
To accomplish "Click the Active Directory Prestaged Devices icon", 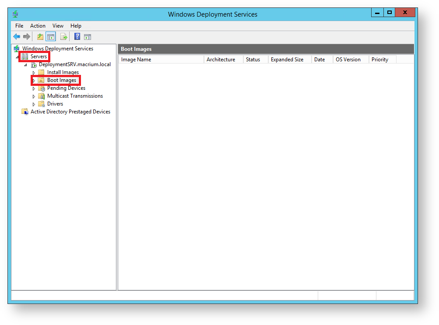I will click(x=25, y=112).
